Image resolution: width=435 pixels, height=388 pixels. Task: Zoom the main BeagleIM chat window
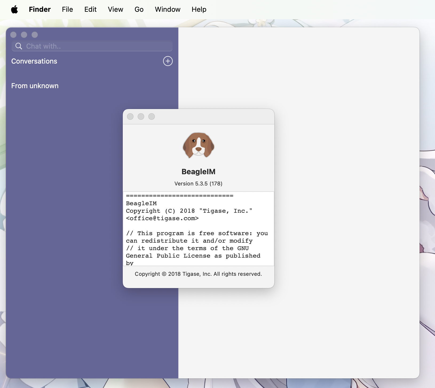(35, 35)
